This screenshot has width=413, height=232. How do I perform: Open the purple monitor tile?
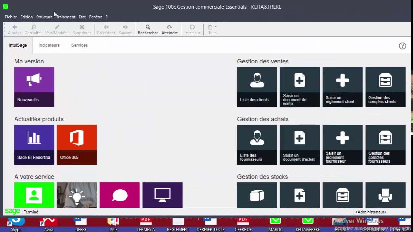pos(162,195)
